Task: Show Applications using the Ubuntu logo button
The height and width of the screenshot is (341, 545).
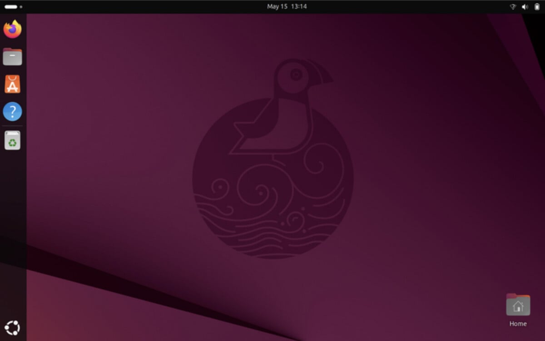Action: point(12,327)
